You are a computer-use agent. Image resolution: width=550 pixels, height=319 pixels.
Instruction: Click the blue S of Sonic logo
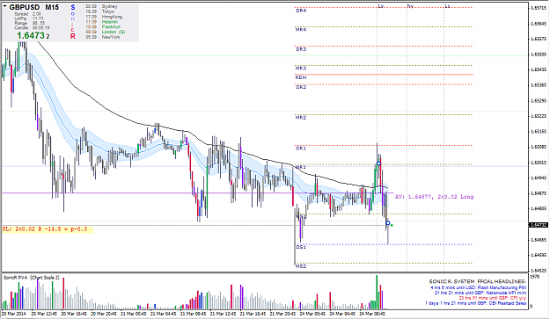click(73, 7)
